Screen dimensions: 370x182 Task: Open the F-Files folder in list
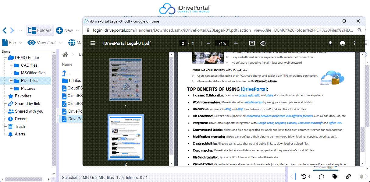point(75,80)
